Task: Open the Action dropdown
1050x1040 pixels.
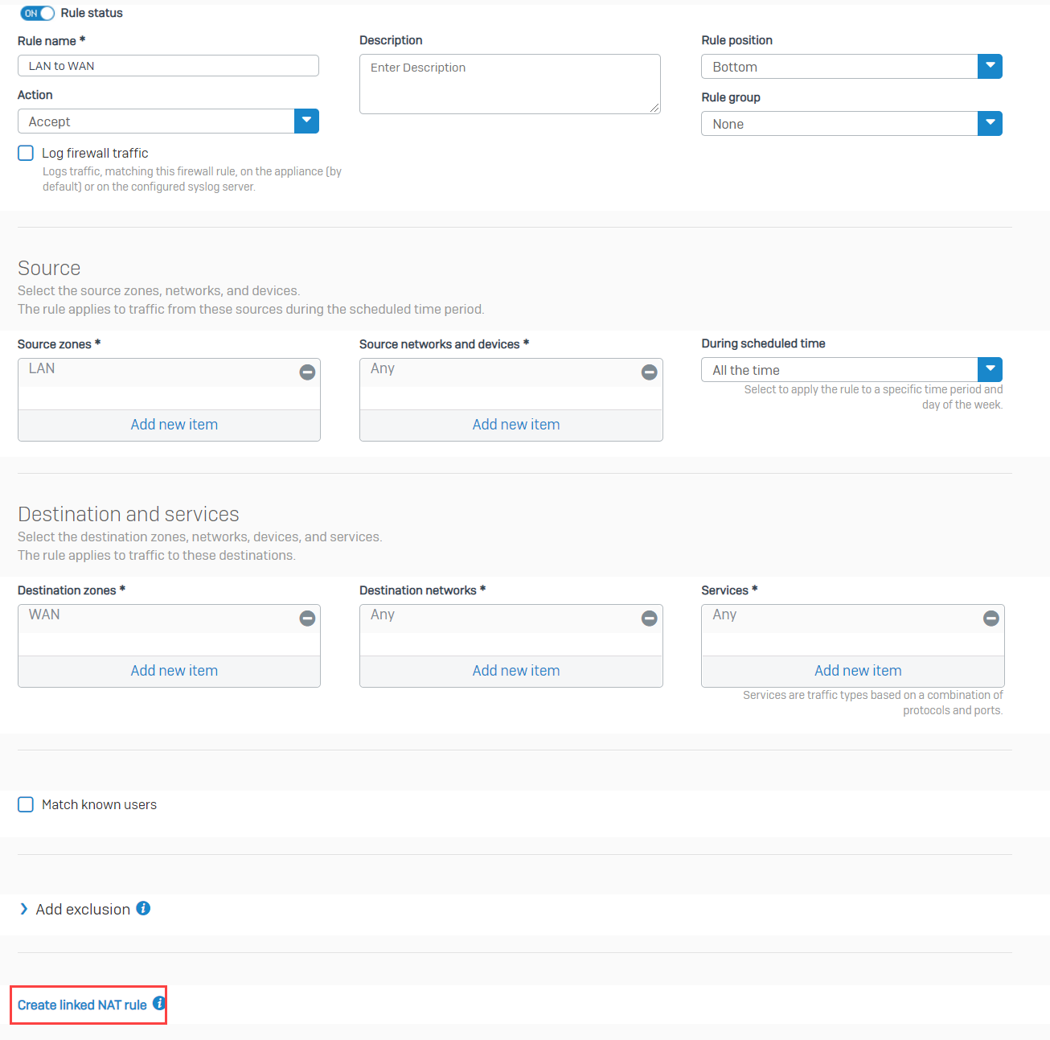Action: [x=306, y=121]
